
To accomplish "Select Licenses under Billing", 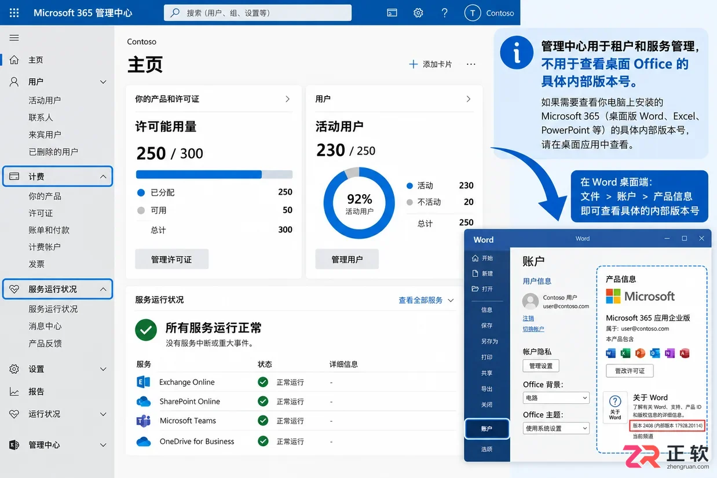I will [41, 213].
